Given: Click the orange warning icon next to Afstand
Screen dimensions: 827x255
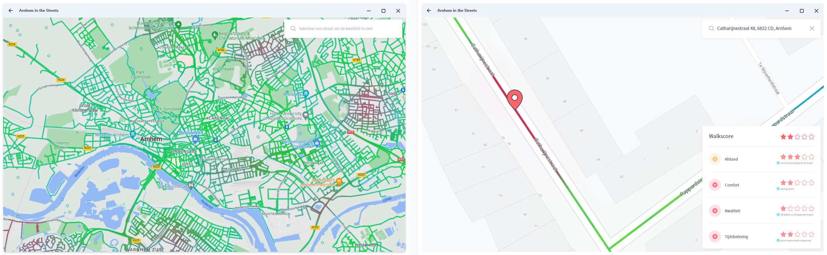Looking at the screenshot, I should pyautogui.click(x=715, y=159).
